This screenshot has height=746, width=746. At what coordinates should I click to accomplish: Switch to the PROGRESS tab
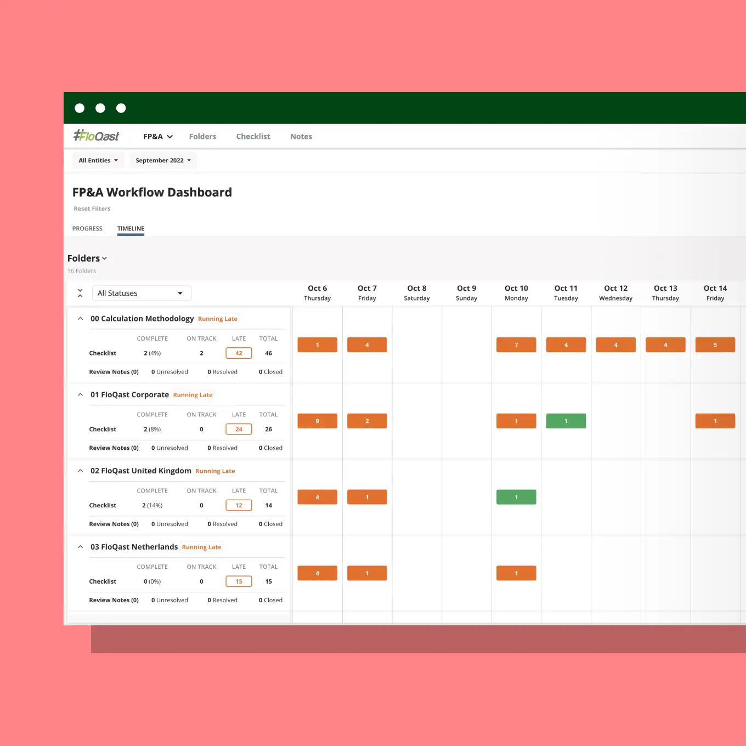(87, 228)
